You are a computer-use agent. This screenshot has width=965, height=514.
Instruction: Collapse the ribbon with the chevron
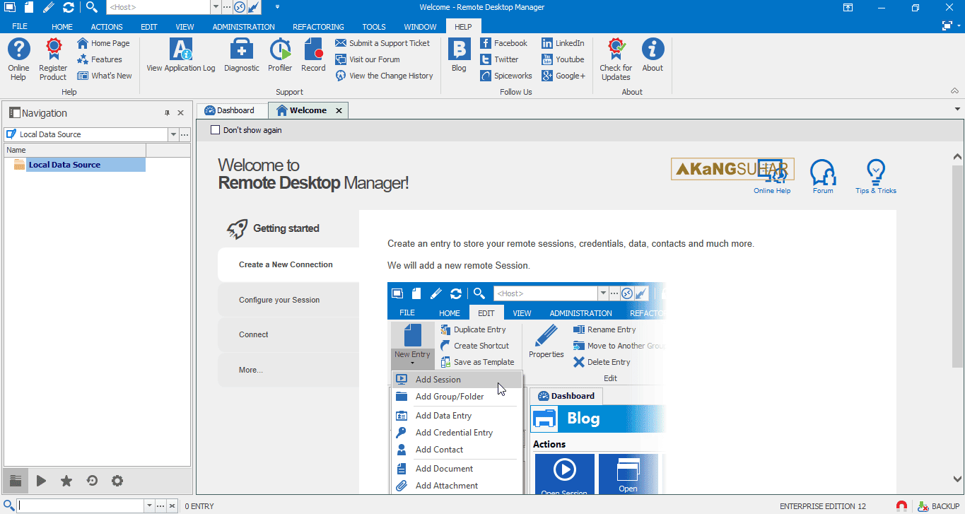point(954,91)
